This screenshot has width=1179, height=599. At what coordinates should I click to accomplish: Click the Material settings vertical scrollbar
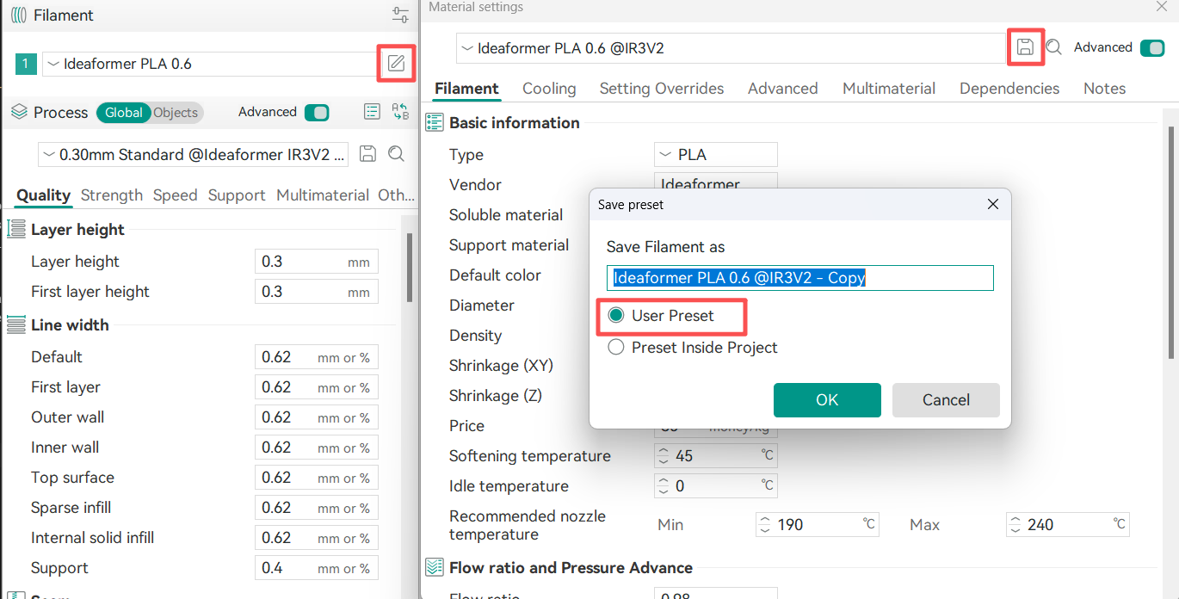(1170, 242)
